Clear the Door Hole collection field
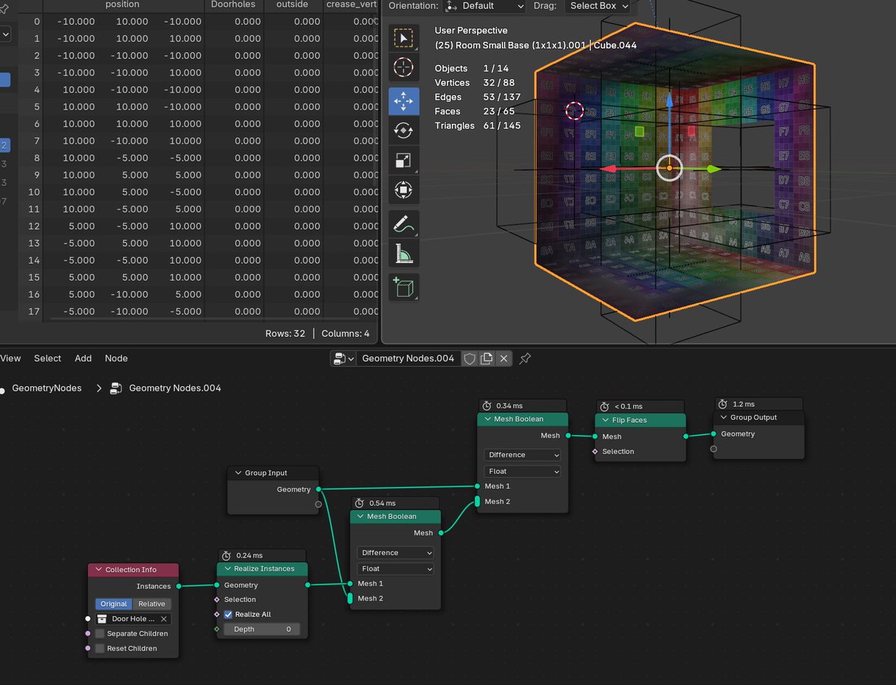This screenshot has width=896, height=685. coord(164,619)
